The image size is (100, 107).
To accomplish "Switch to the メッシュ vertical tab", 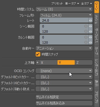I will [96, 20].
